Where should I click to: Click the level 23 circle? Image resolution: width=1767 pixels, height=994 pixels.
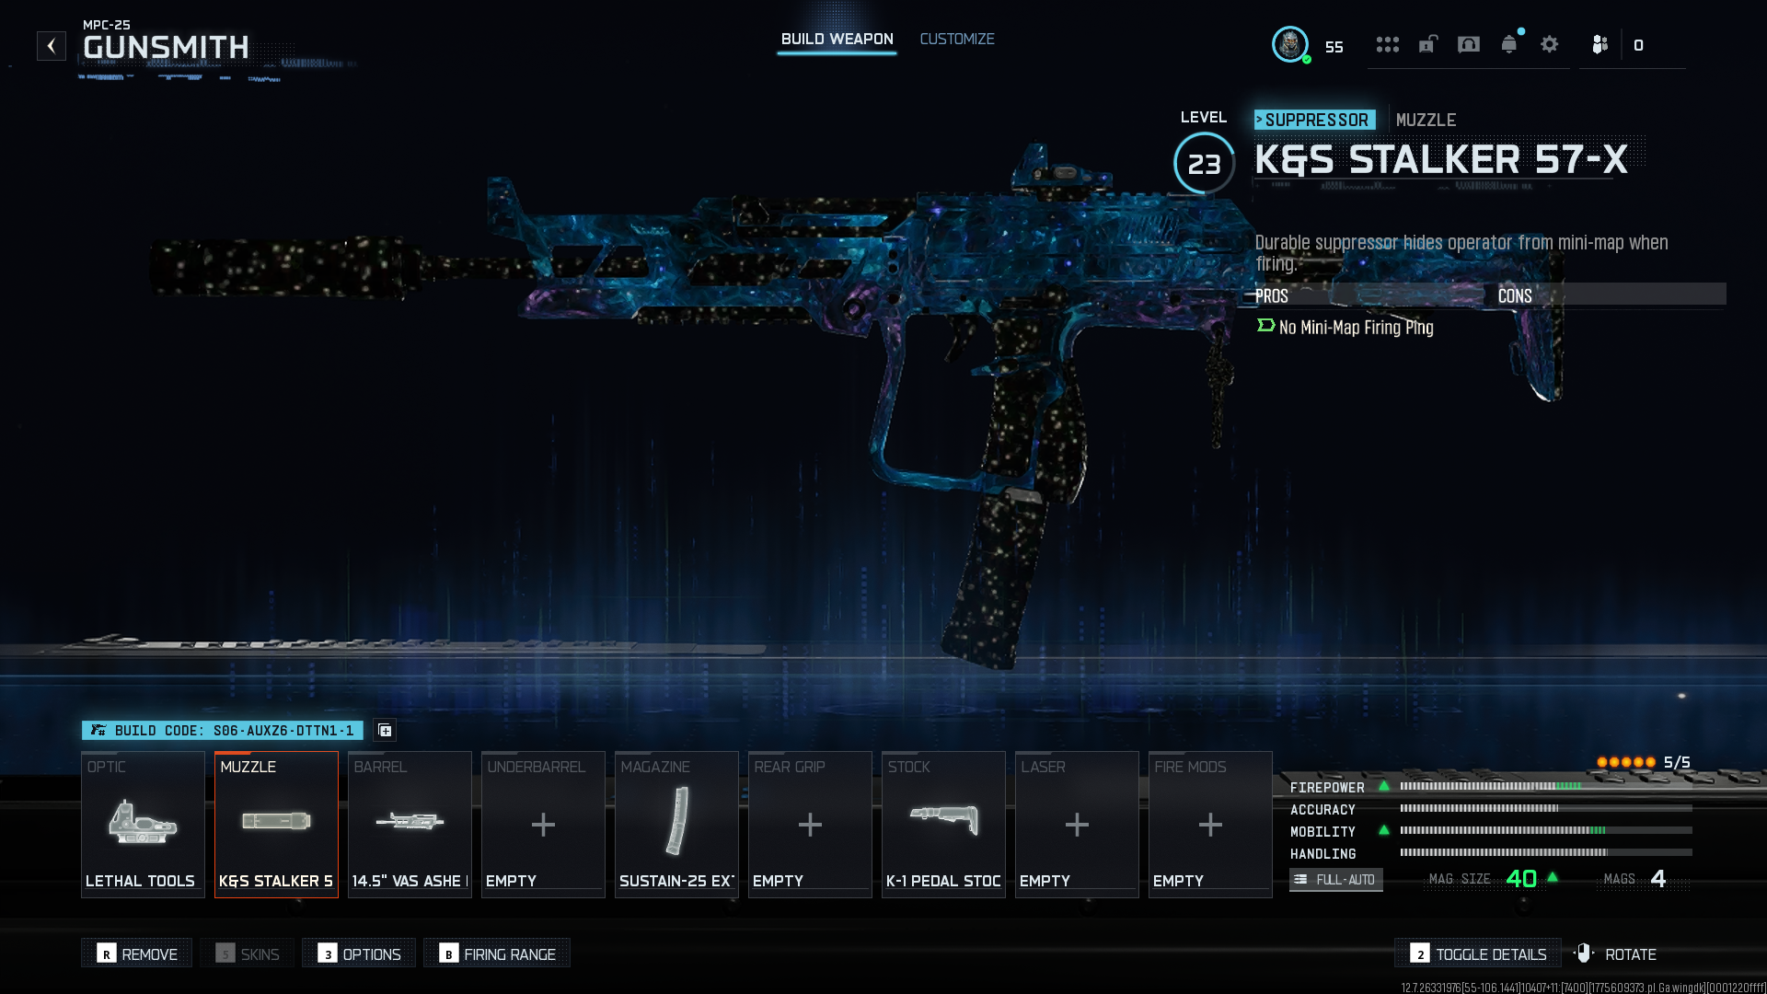pyautogui.click(x=1204, y=164)
